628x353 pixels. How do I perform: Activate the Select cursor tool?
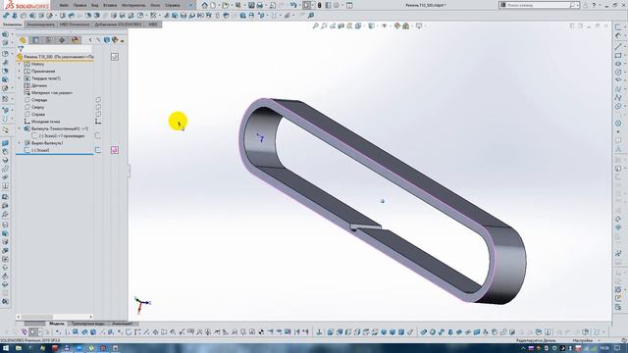[306, 5]
